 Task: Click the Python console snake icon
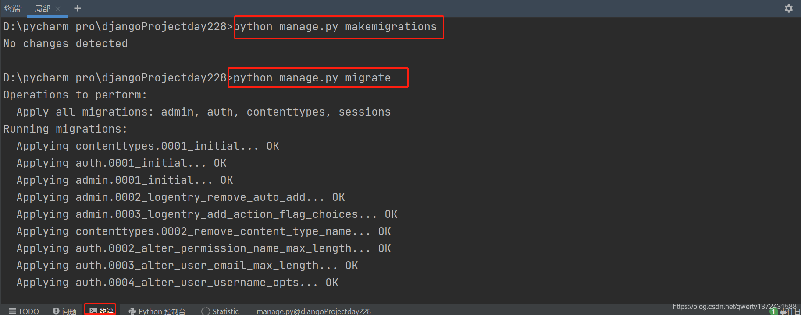click(132, 311)
